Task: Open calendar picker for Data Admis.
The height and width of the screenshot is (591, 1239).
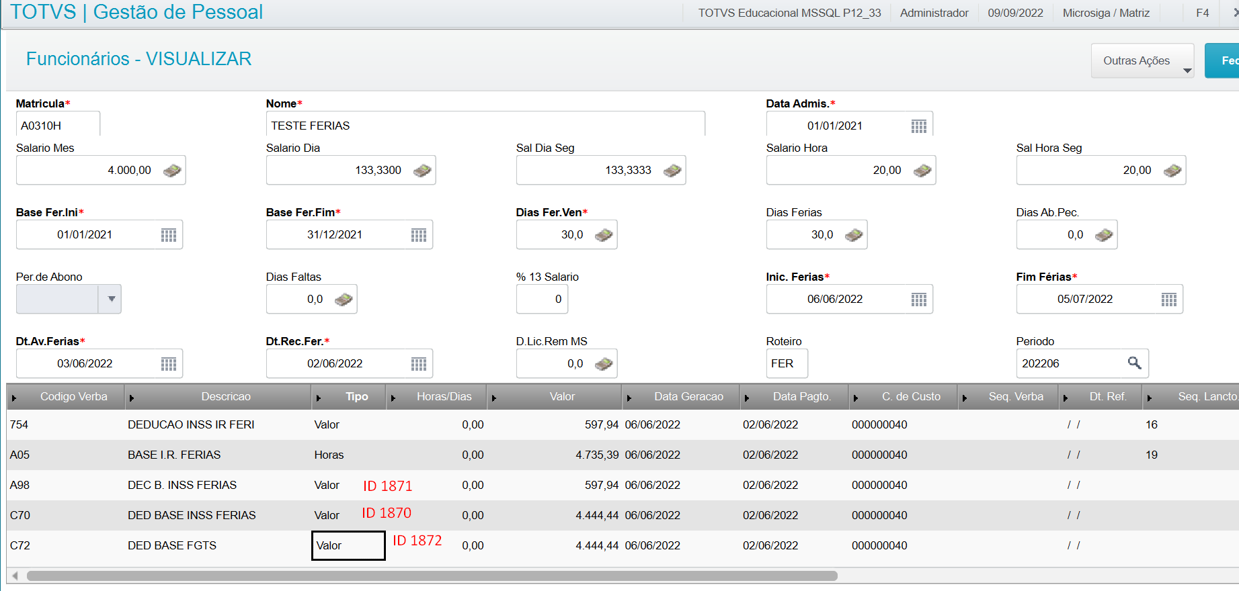Action: click(x=918, y=126)
